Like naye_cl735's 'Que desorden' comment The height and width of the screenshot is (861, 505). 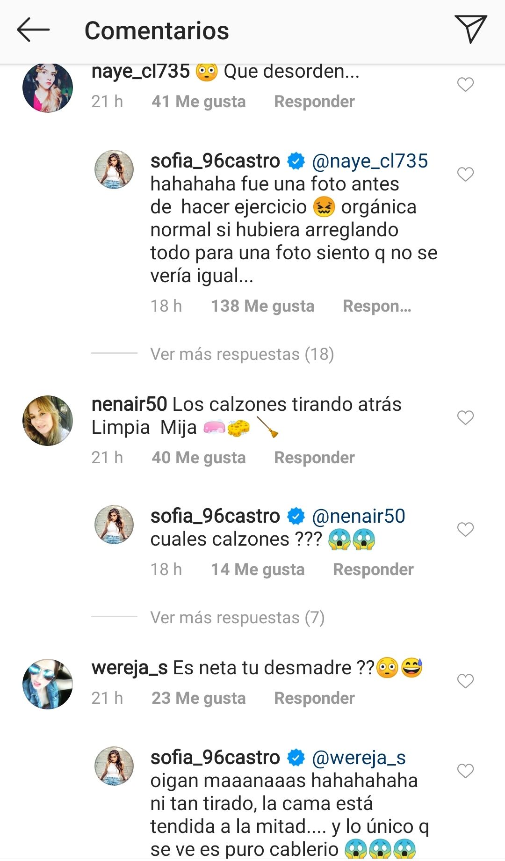[x=465, y=85]
